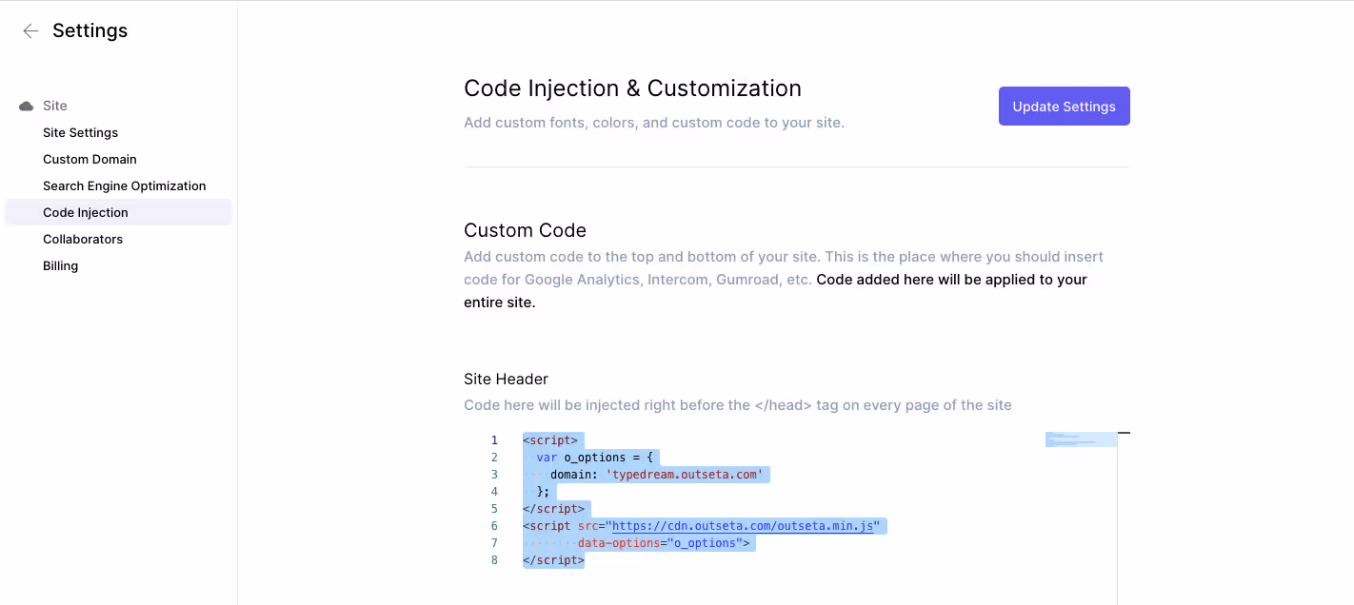Go to Search Engine Optimization
The image size is (1354, 605).
(x=125, y=186)
